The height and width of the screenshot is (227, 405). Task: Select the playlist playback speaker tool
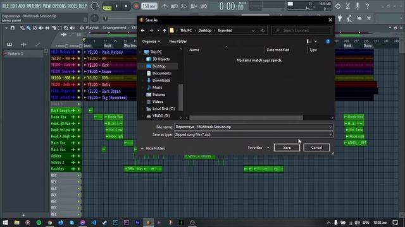(72, 28)
